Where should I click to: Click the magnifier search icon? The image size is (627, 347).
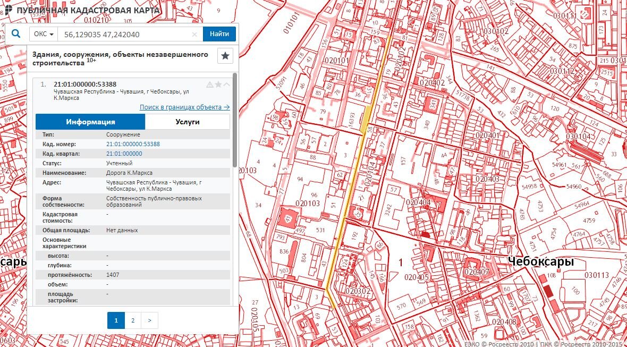pyautogui.click(x=16, y=34)
